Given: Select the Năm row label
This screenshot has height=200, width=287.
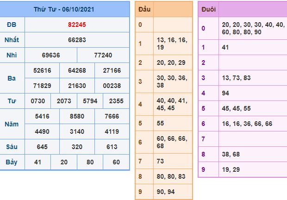Looking at the screenshot, I should 12,124.
